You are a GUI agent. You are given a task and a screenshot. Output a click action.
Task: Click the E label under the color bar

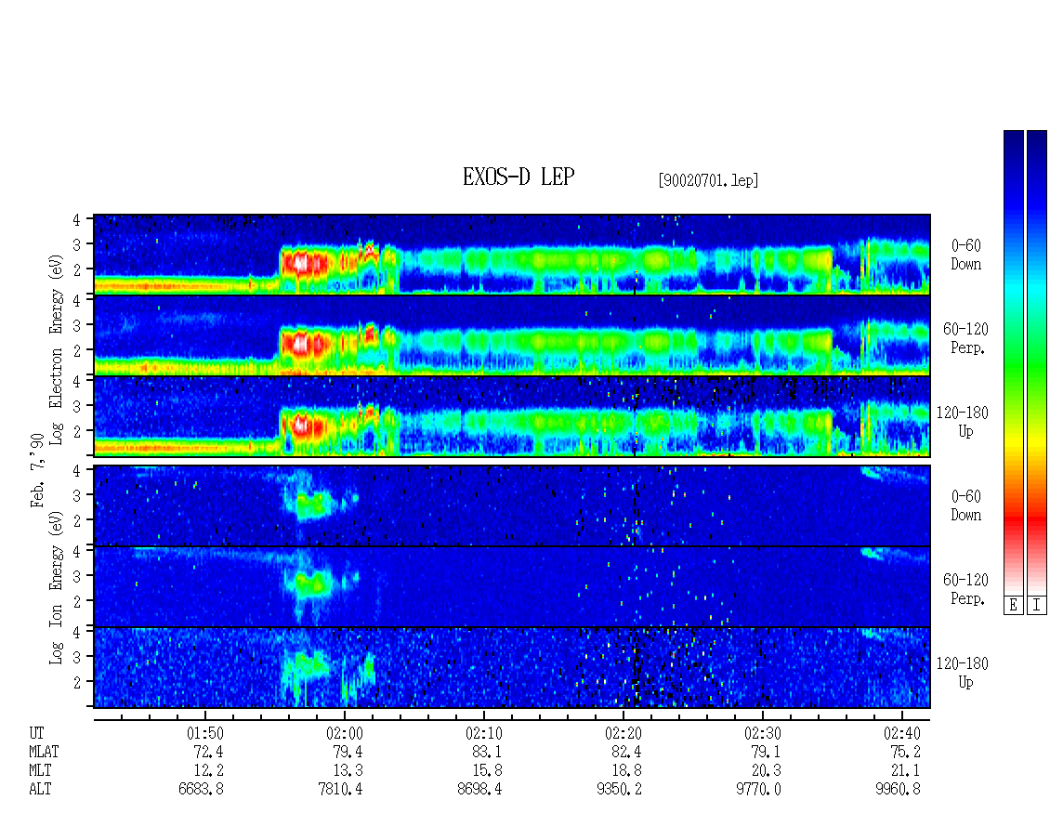(x=1013, y=606)
